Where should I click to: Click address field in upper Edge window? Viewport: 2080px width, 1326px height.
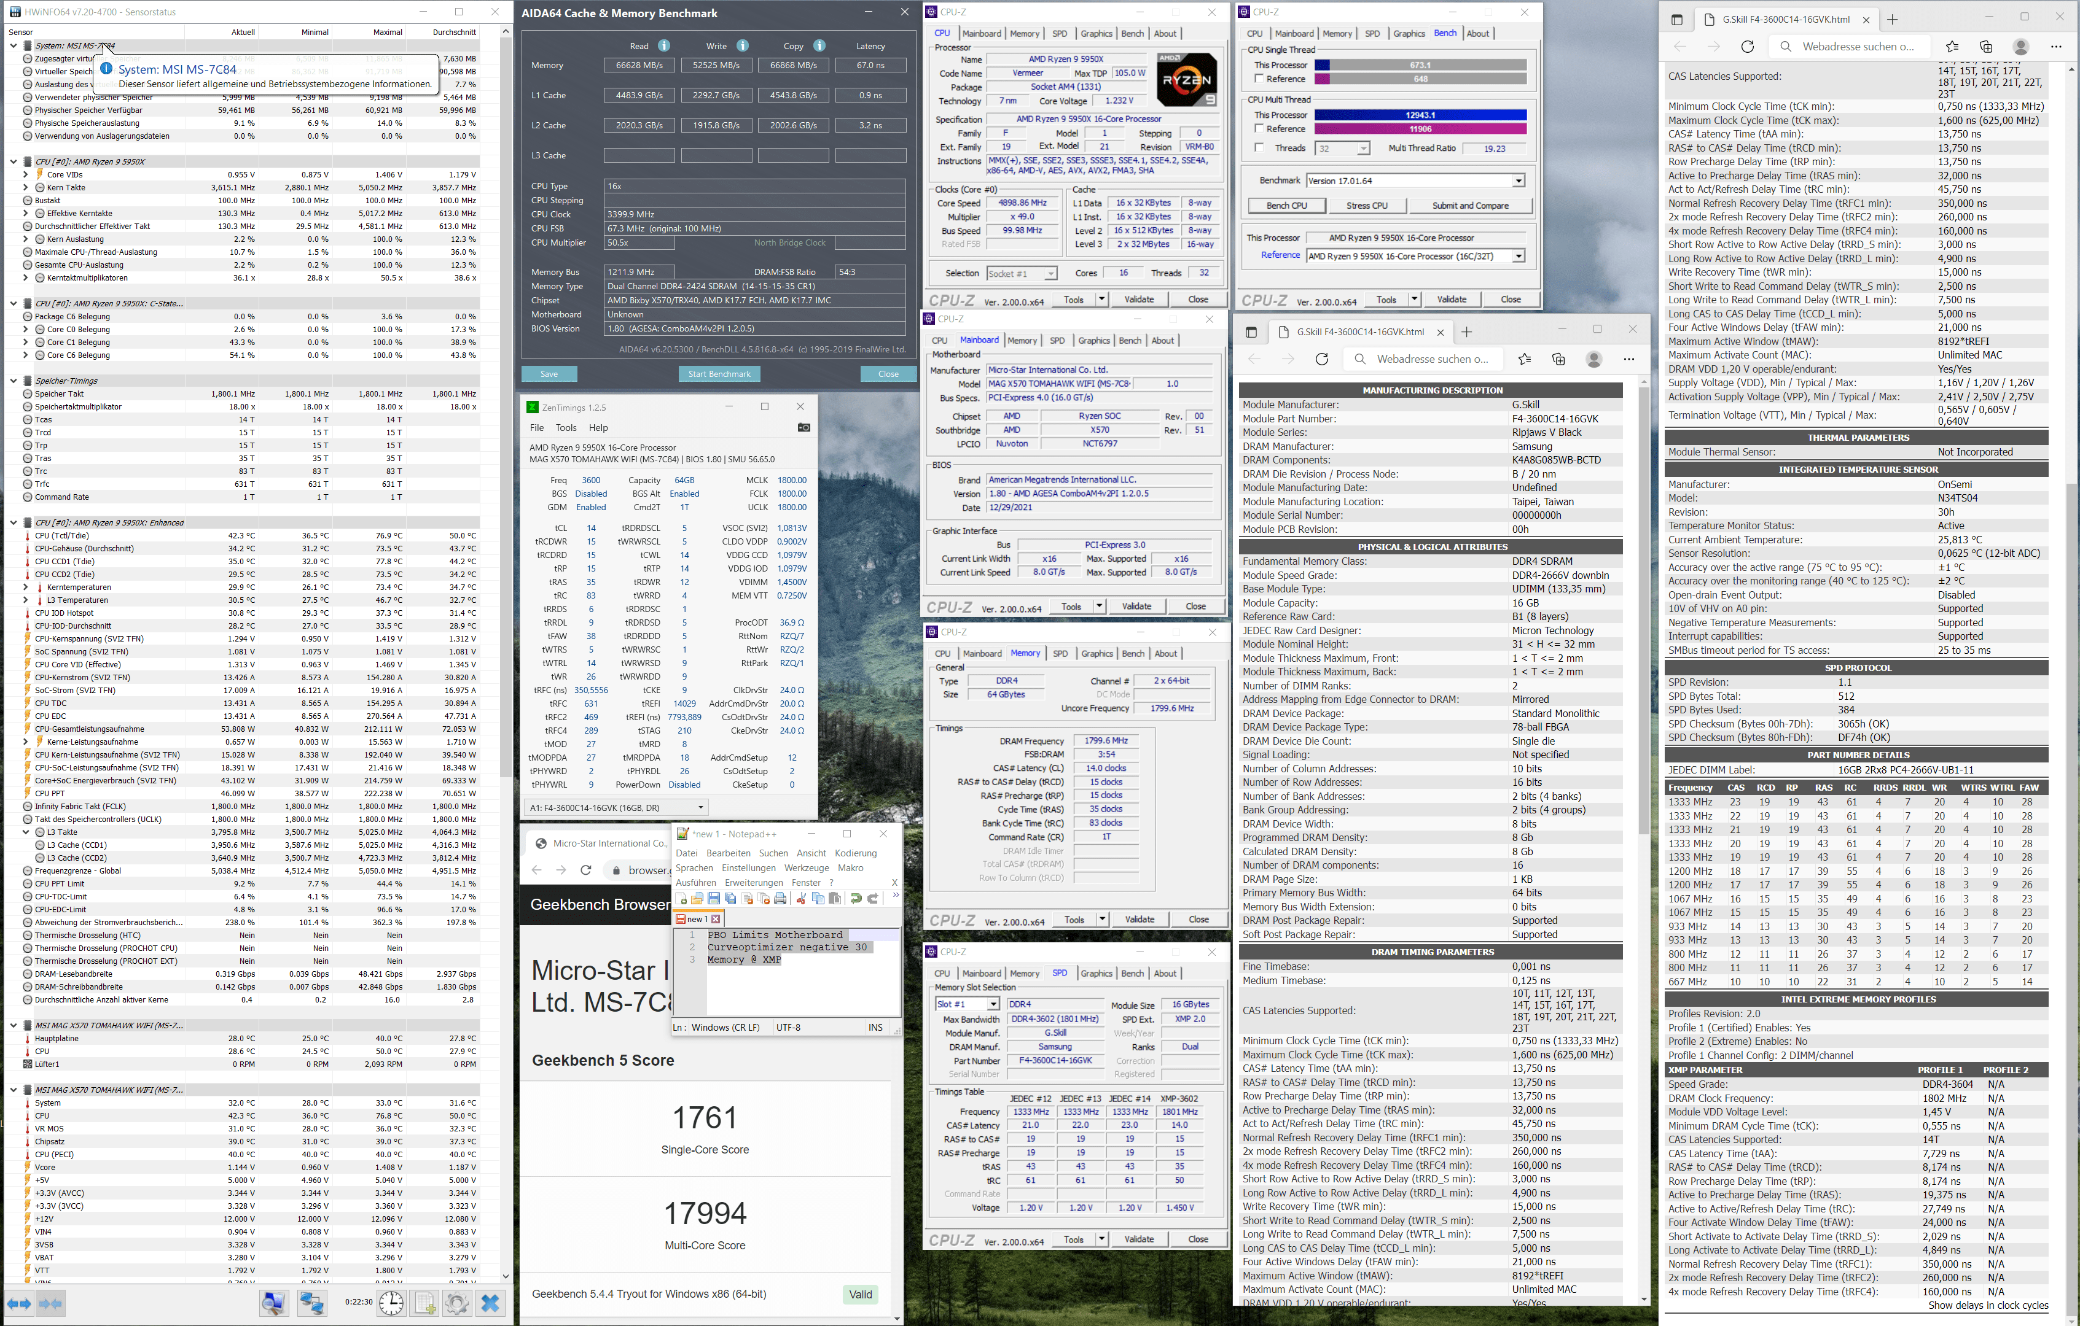[x=1850, y=47]
